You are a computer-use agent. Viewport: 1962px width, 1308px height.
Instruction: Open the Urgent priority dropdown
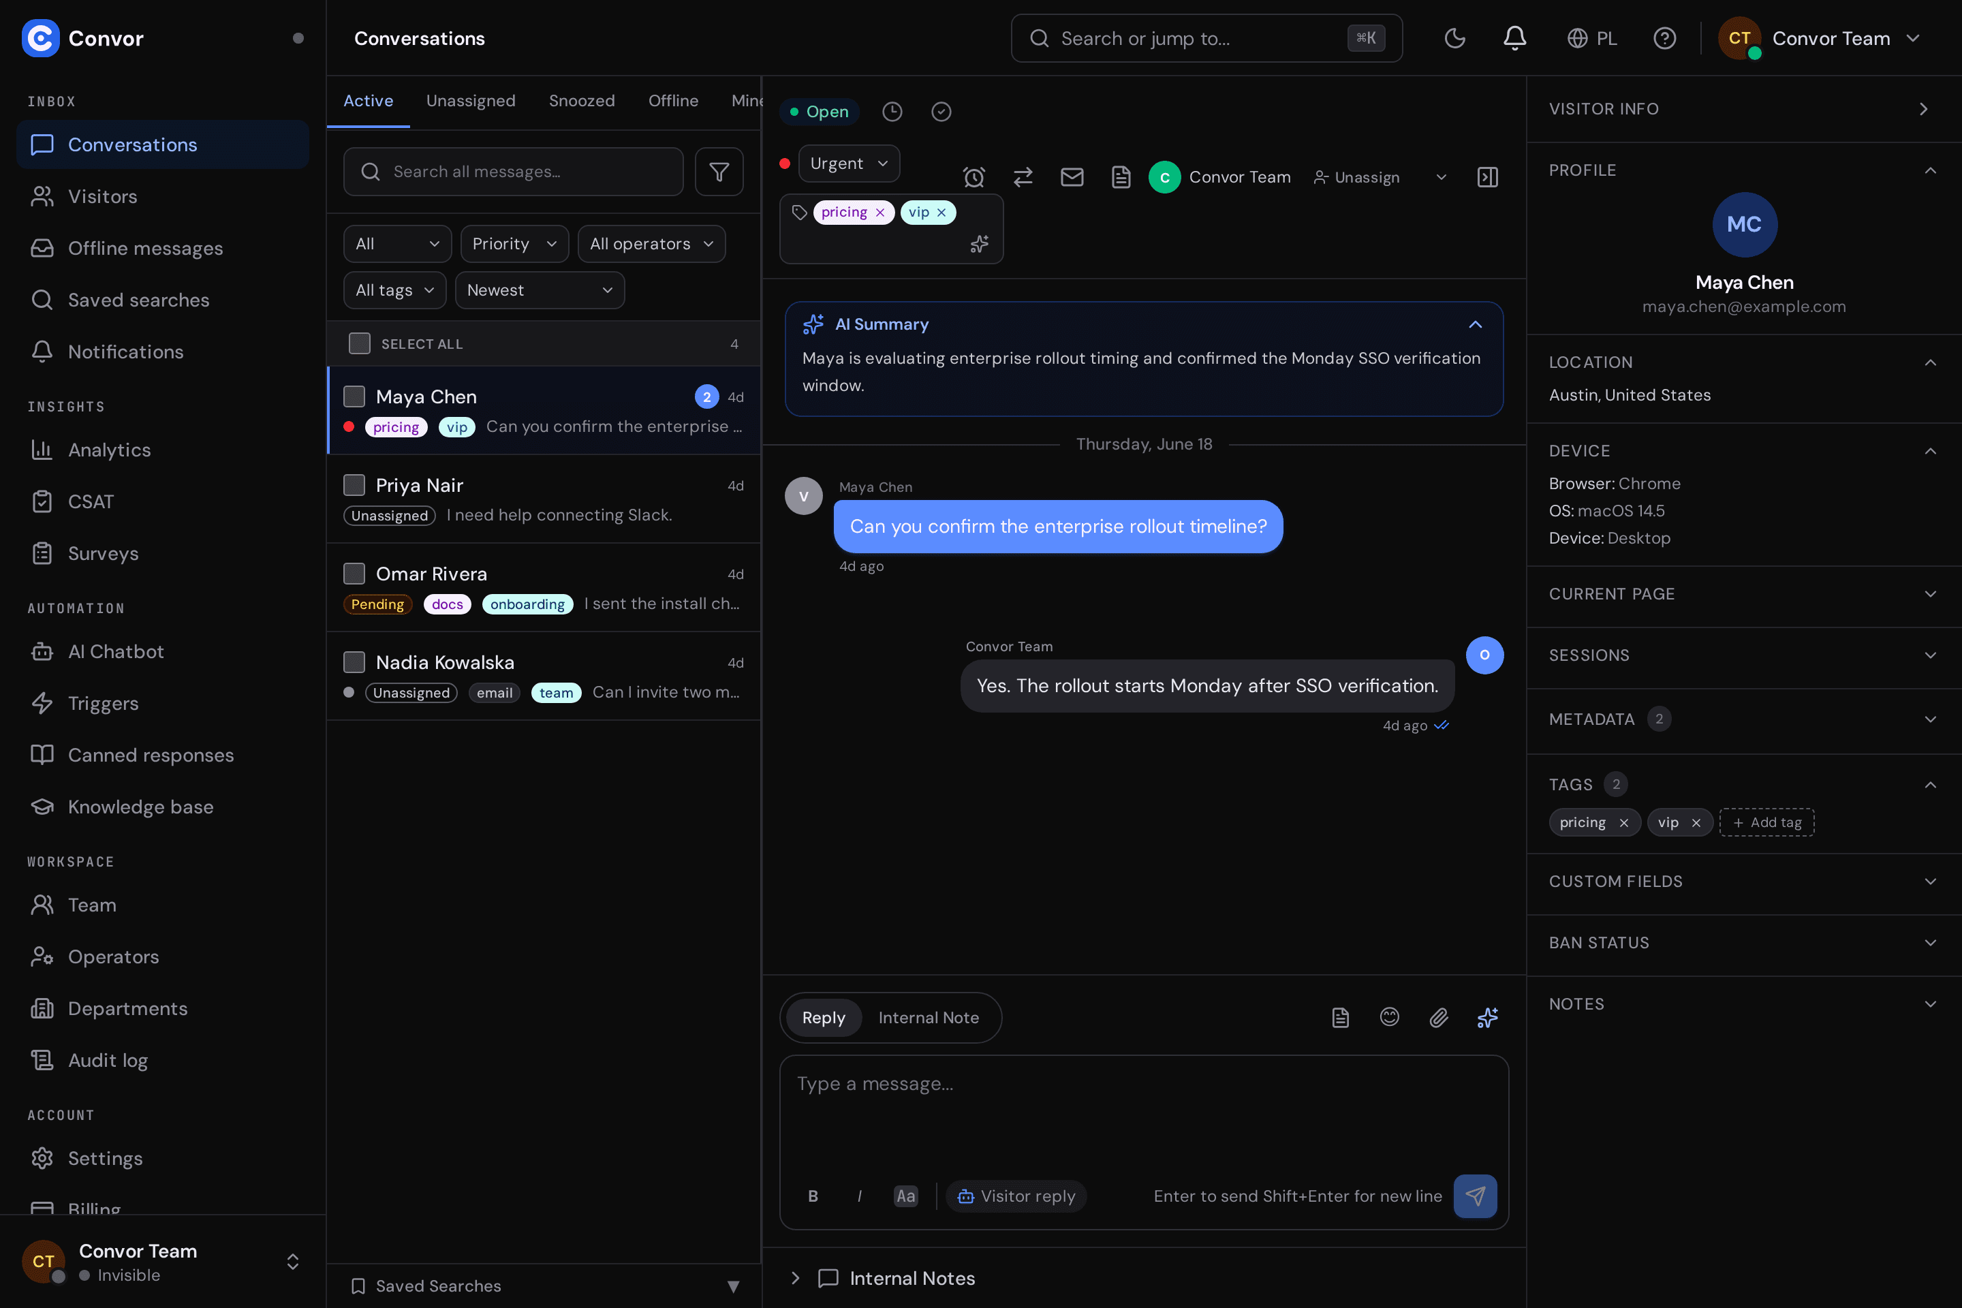848,163
